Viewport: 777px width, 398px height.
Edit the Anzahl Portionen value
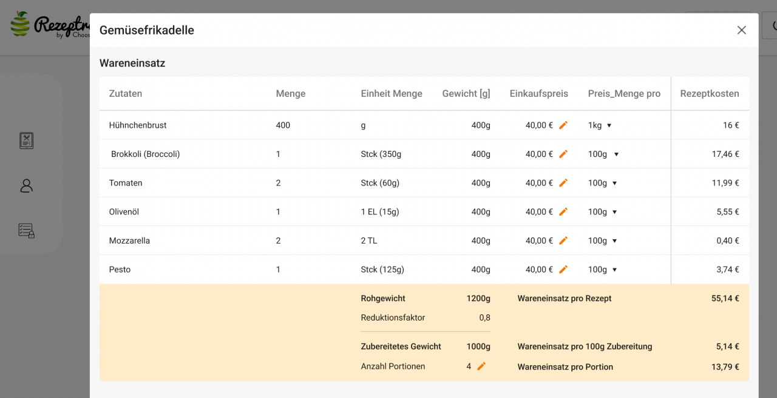click(x=481, y=366)
